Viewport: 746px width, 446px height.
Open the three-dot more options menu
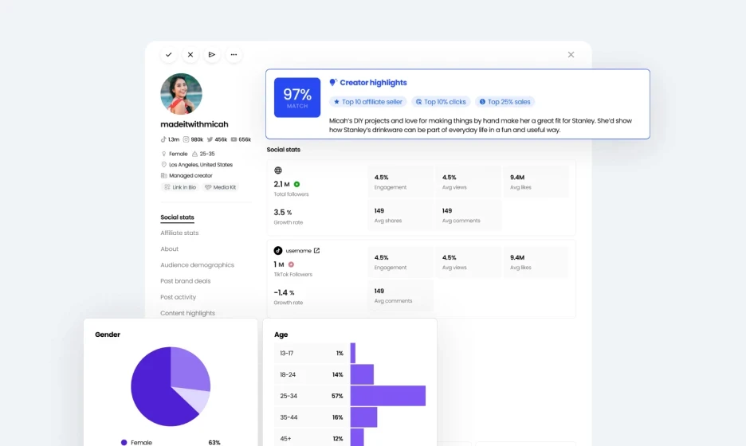pos(234,55)
